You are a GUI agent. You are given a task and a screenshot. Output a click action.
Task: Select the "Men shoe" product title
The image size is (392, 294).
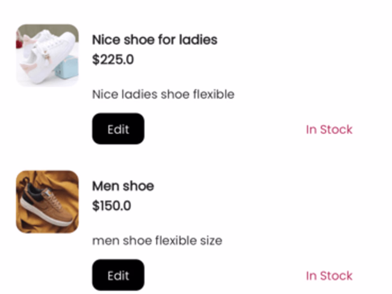[123, 186]
